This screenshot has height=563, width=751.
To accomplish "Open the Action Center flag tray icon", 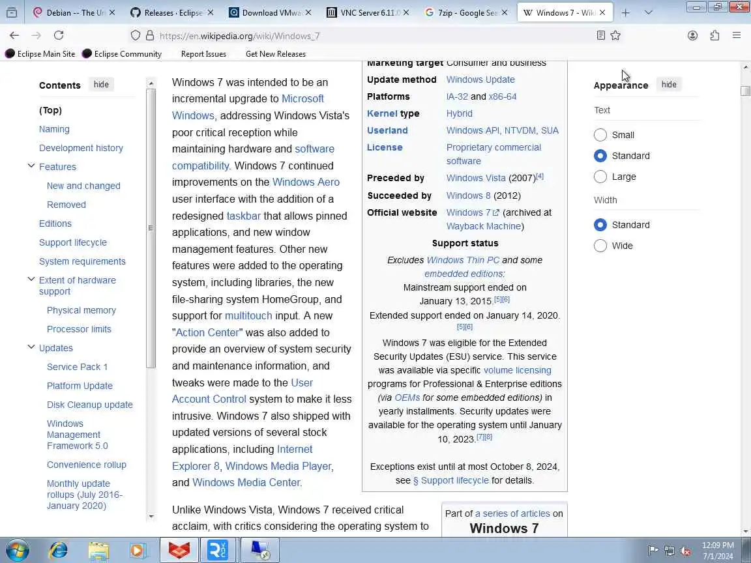I will [x=653, y=551].
